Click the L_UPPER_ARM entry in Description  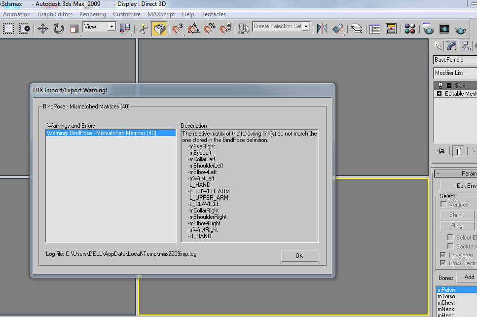(208, 198)
